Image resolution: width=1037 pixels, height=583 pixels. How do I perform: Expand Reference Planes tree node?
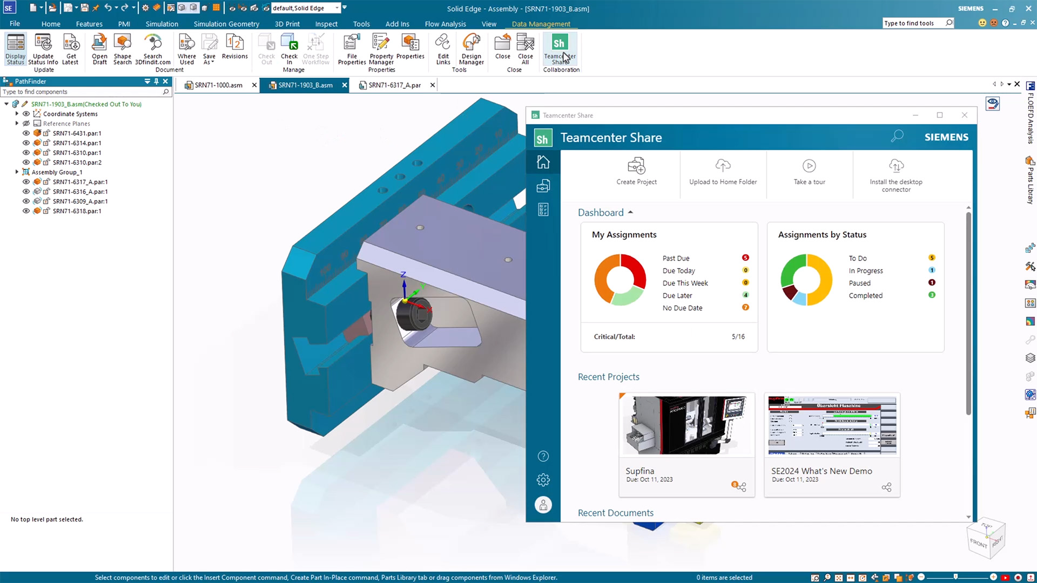tap(16, 123)
